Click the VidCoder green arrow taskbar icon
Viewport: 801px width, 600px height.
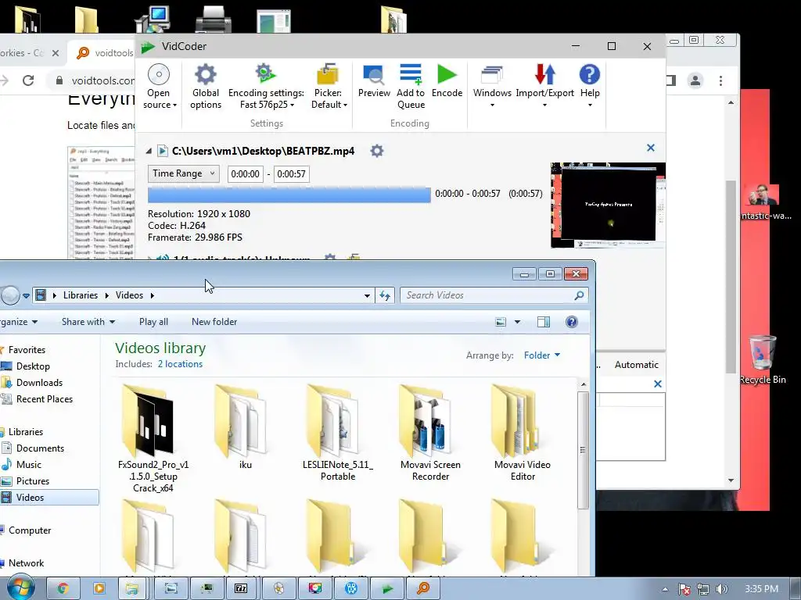coord(388,588)
